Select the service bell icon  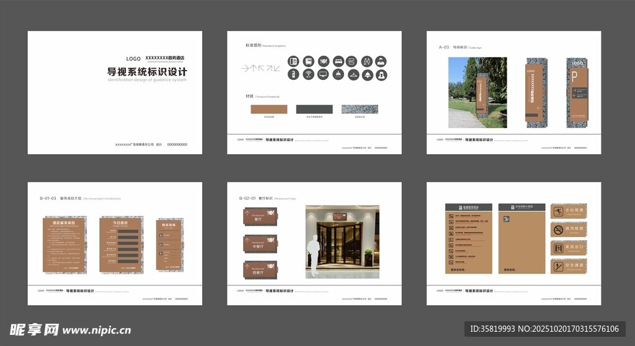click(x=367, y=75)
